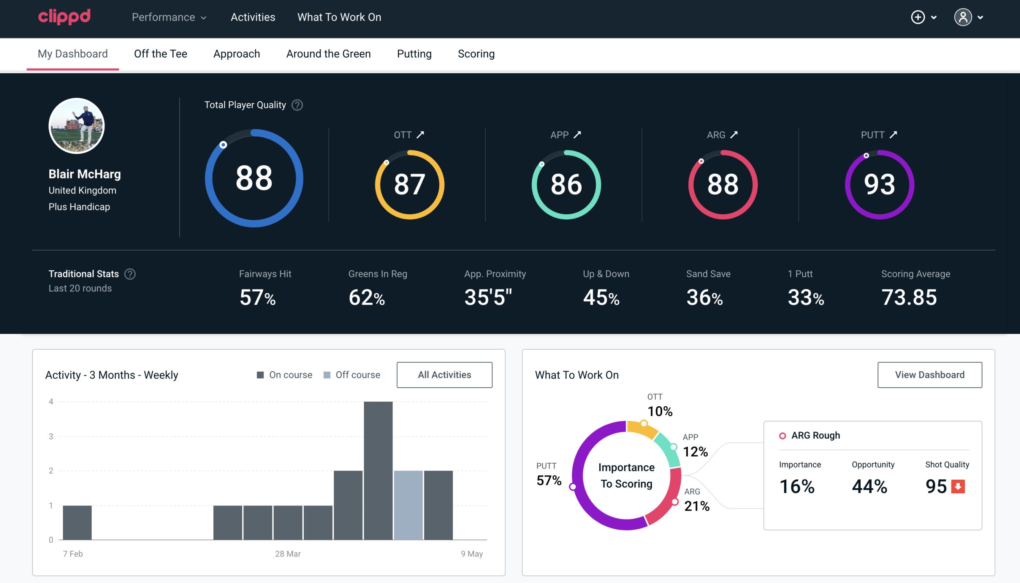This screenshot has width=1020, height=583.
Task: Expand the OTT trend arrow details
Action: coord(421,135)
